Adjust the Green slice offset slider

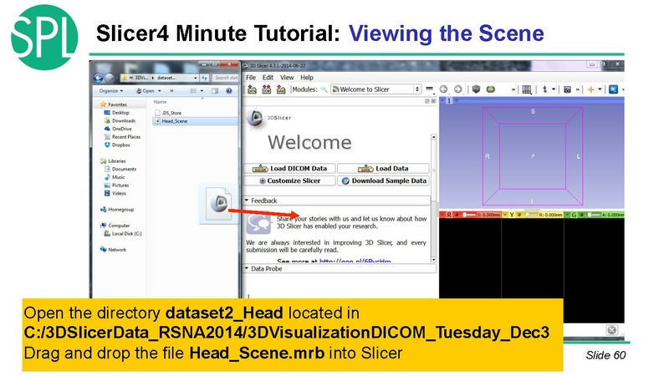594,215
